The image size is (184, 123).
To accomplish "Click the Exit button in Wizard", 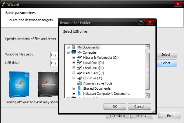I will click(x=170, y=116).
